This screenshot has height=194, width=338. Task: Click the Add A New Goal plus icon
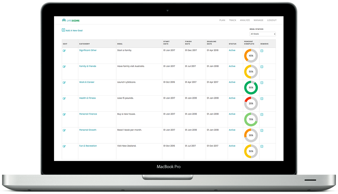click(63, 30)
